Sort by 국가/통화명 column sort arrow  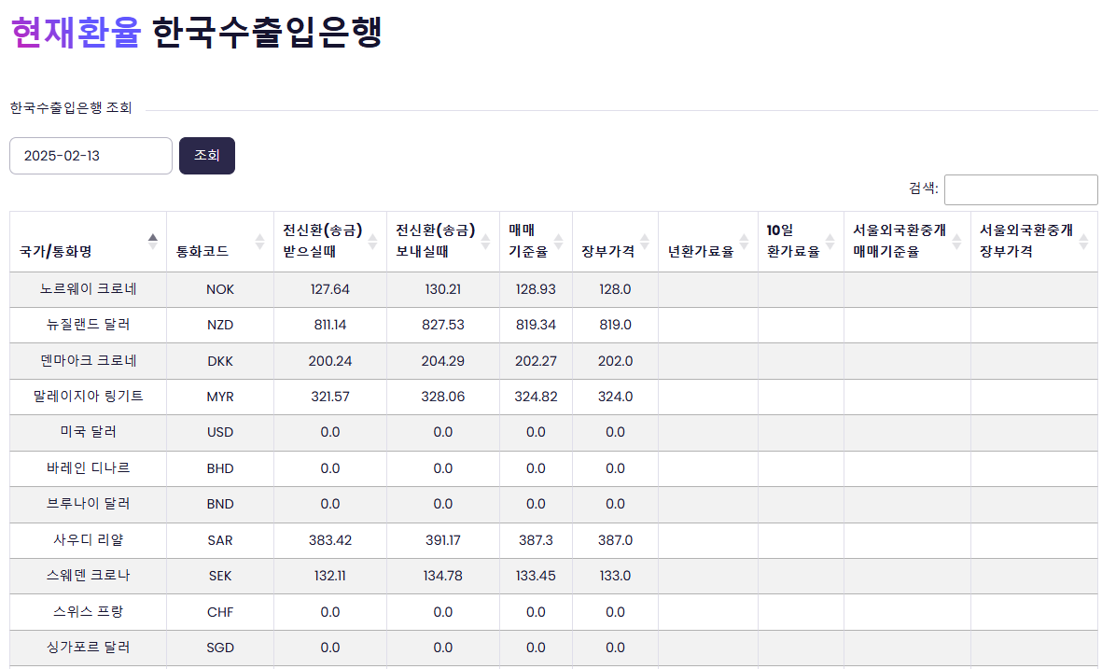point(152,241)
